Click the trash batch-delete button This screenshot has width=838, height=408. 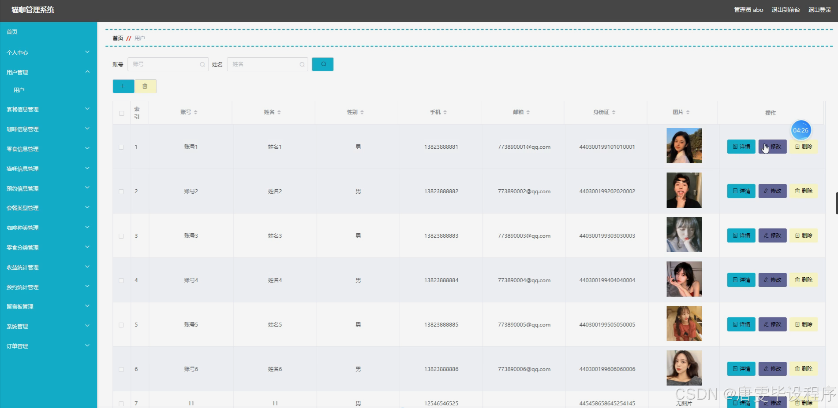(x=145, y=86)
